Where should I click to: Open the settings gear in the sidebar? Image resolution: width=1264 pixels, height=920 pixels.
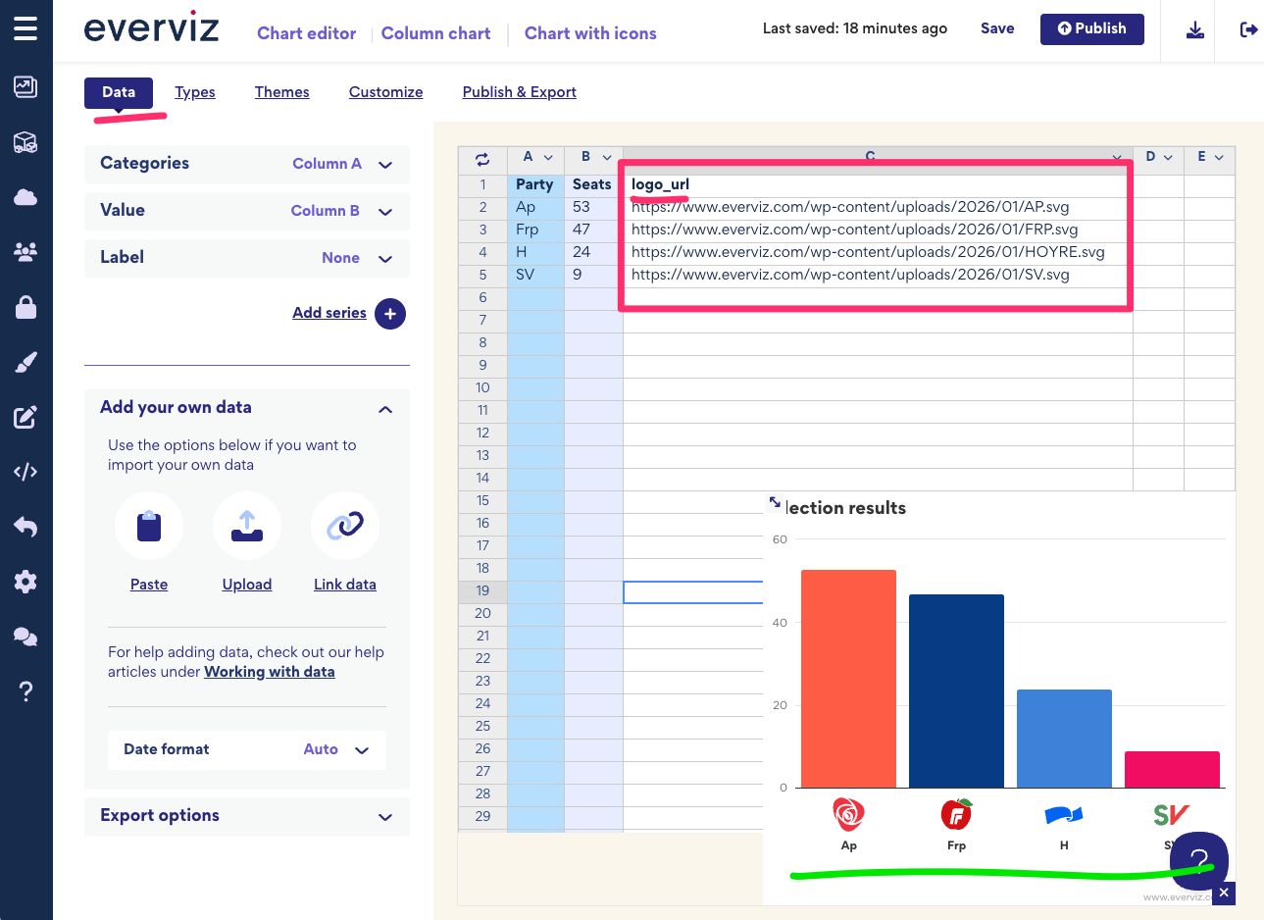click(25, 582)
